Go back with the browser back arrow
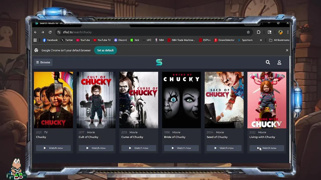The height and width of the screenshot is (180, 321). pos(35,32)
